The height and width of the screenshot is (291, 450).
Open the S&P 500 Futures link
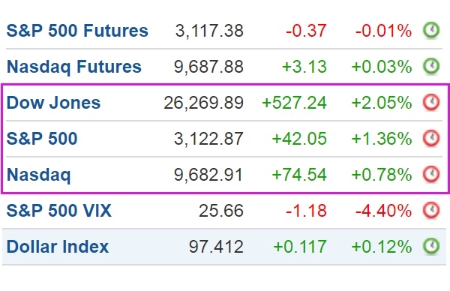coord(77,31)
